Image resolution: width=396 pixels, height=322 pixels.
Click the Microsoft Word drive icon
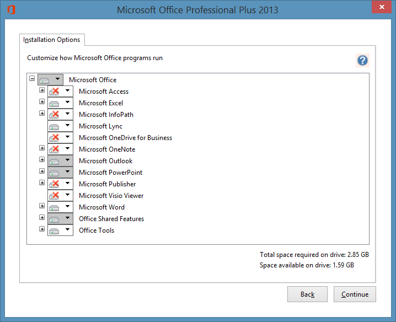tap(54, 208)
